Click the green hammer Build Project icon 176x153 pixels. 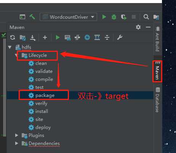pyautogui.click(x=32, y=17)
